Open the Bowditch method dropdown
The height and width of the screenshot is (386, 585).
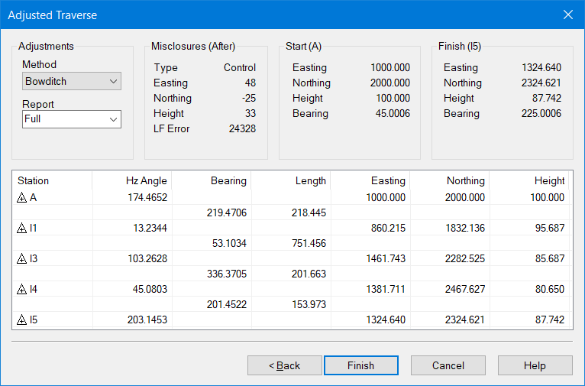pyautogui.click(x=72, y=81)
